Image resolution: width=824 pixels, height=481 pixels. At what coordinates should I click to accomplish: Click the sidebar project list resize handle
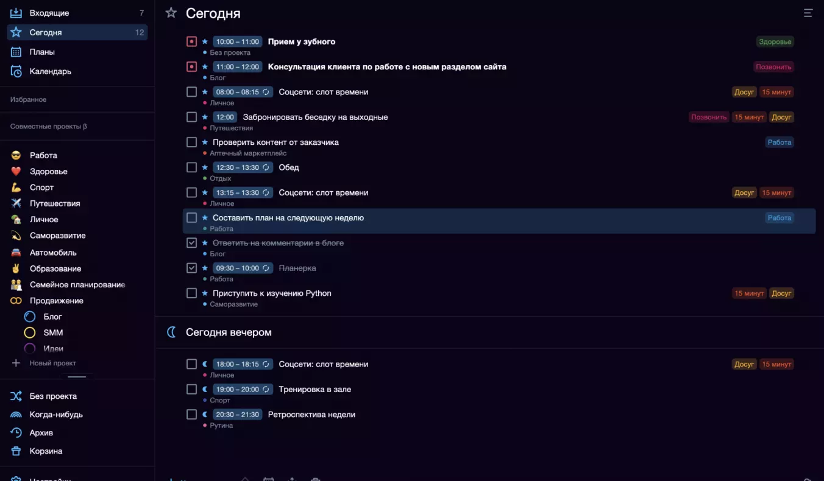tap(77, 376)
